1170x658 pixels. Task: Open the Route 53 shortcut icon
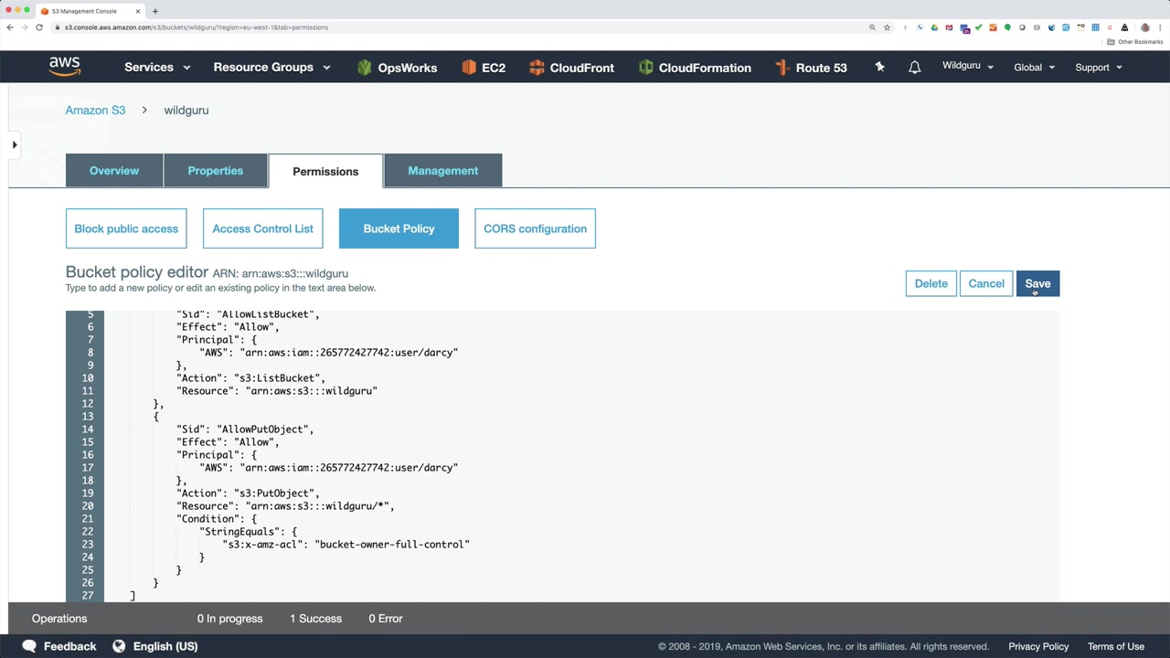pyautogui.click(x=782, y=68)
